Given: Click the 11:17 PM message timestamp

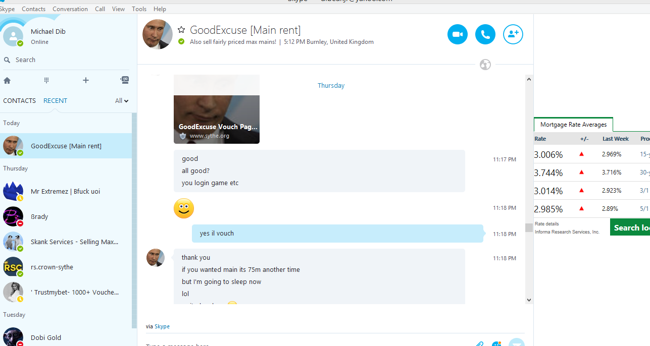Looking at the screenshot, I should pyautogui.click(x=505, y=159).
